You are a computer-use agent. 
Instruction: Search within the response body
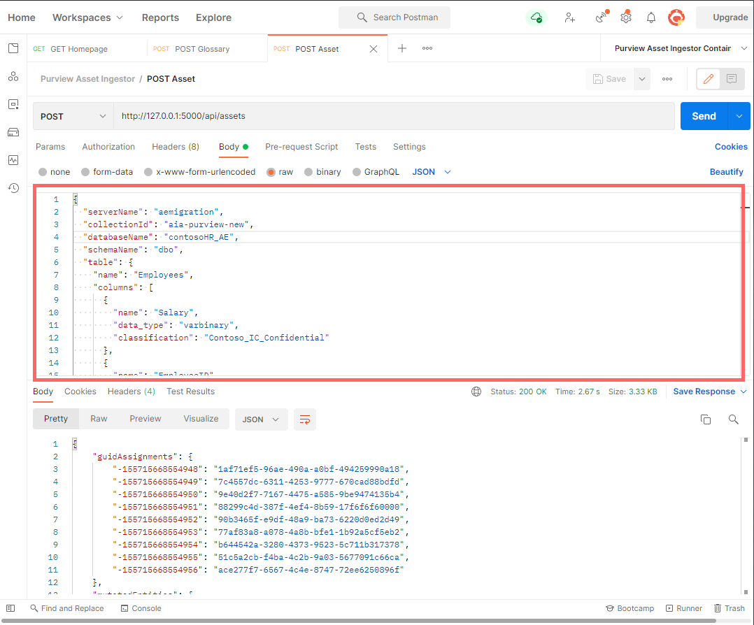pos(733,419)
